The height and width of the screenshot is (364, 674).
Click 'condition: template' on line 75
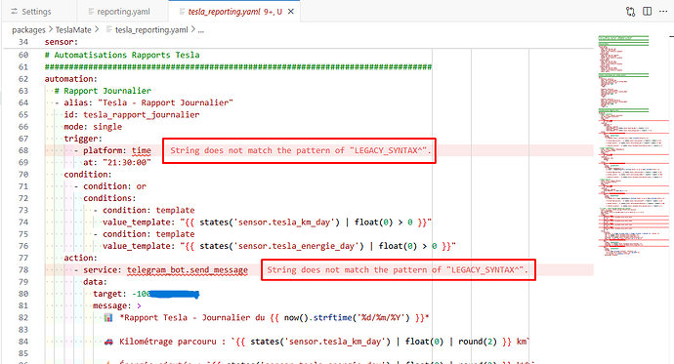tap(148, 234)
